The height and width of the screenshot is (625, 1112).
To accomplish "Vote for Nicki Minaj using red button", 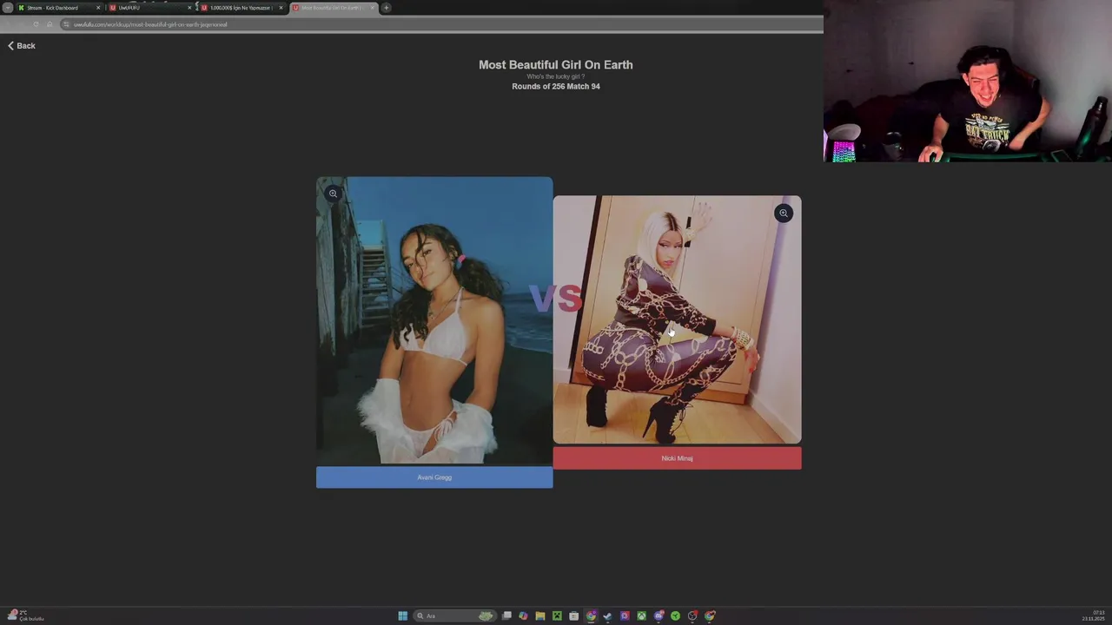I will coord(677,458).
